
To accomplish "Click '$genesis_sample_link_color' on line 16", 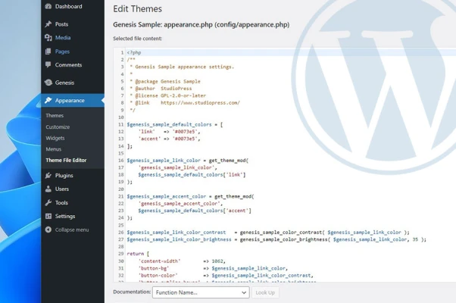I will click(x=164, y=161).
